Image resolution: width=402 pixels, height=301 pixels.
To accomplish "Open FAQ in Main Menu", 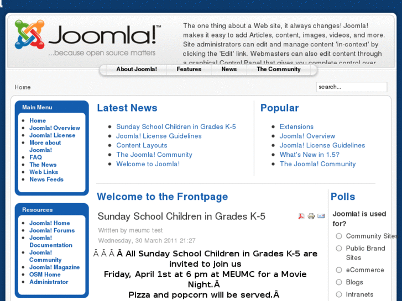I will click(35, 157).
